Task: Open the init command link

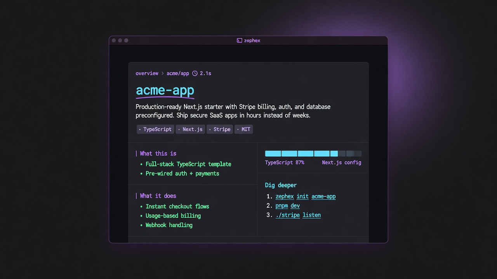Action: point(302,196)
